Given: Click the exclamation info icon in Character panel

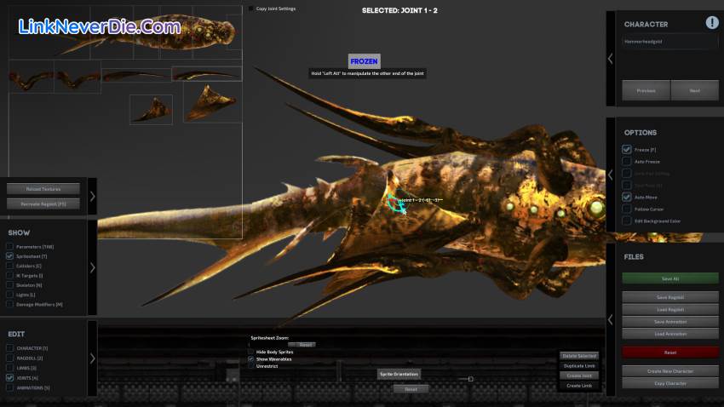Looking at the screenshot, I should click(x=712, y=22).
